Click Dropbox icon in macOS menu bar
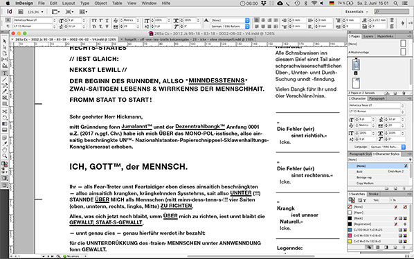This screenshot has width=414, height=259. click(x=264, y=3)
